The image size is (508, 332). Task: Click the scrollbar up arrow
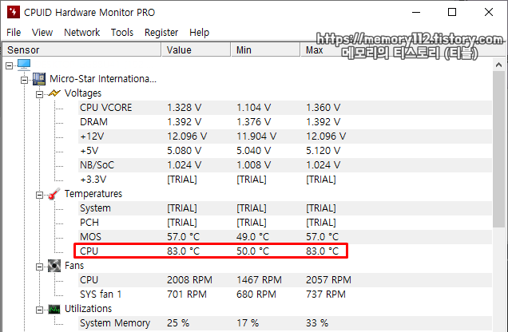tap(498, 65)
